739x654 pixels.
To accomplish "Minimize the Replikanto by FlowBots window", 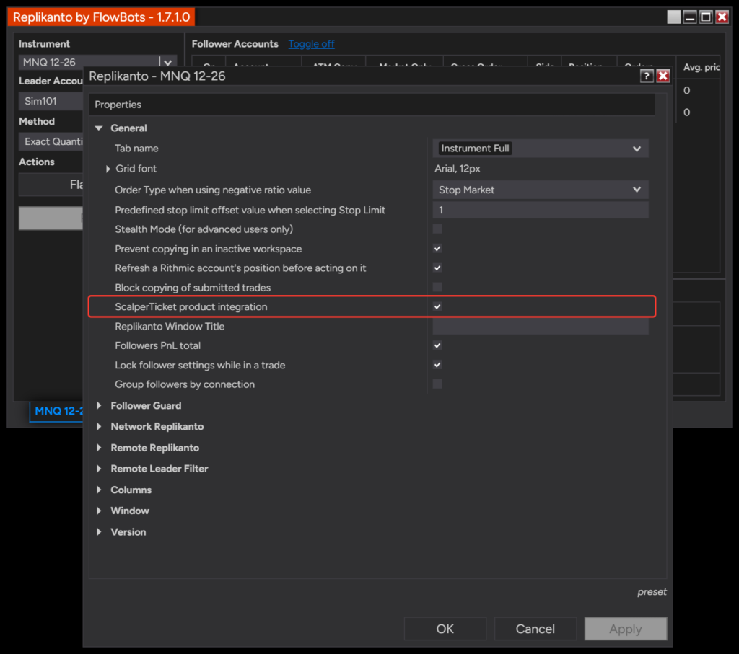I will [690, 17].
